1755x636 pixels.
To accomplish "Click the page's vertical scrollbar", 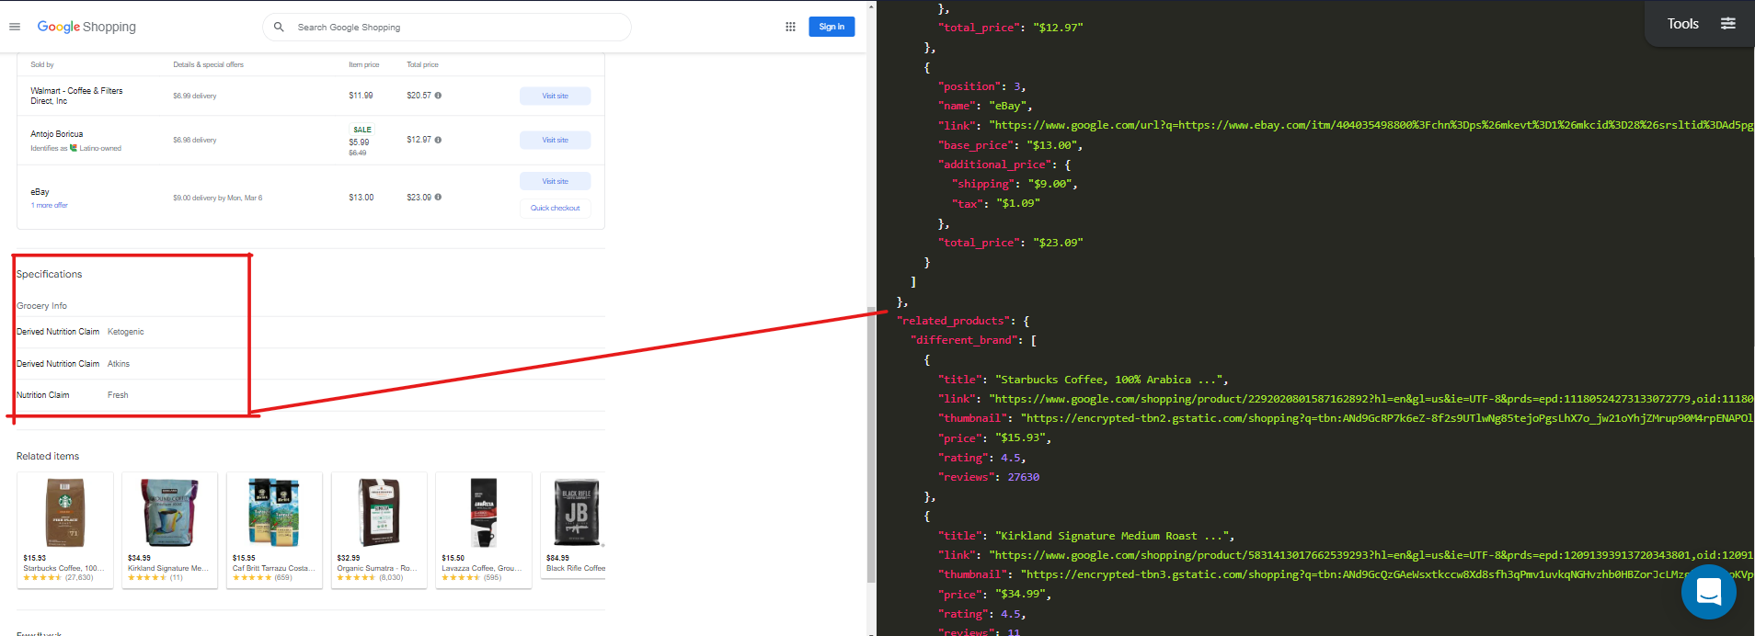I will coord(871,443).
